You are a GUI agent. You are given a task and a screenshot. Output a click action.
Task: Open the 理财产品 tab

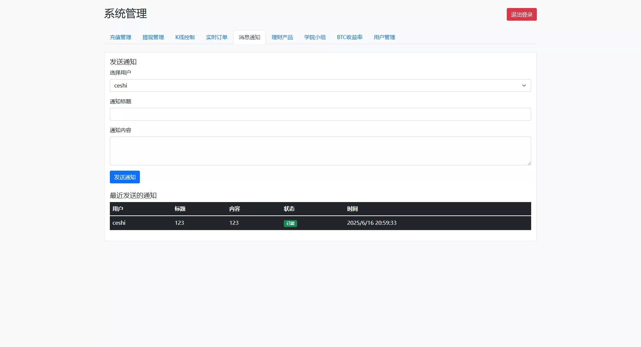coord(282,37)
